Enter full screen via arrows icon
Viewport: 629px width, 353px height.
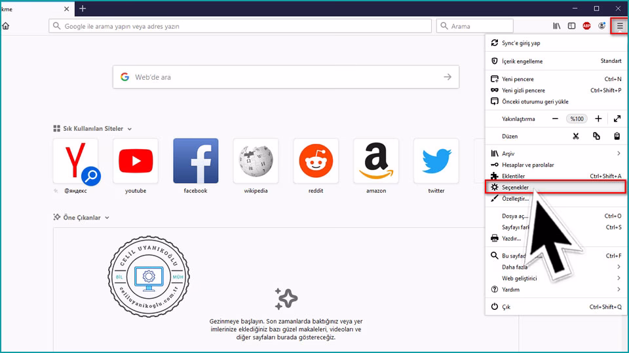[x=617, y=119]
